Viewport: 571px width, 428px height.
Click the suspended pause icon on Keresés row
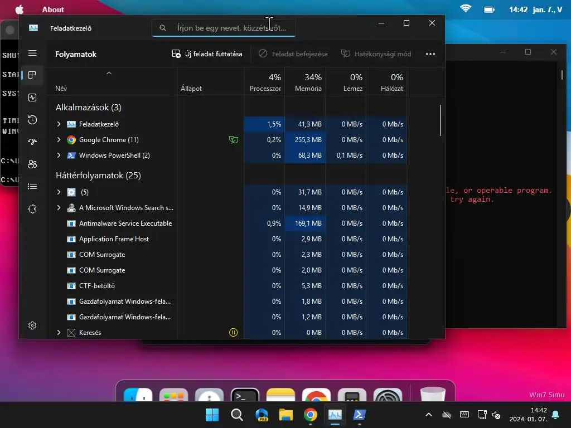[x=234, y=333]
